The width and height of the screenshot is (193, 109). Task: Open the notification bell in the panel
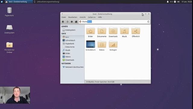coord(168,2)
